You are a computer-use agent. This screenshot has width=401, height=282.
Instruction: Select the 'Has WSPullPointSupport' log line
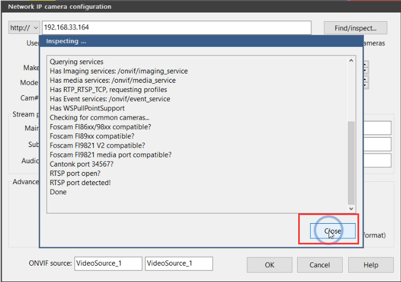point(87,108)
